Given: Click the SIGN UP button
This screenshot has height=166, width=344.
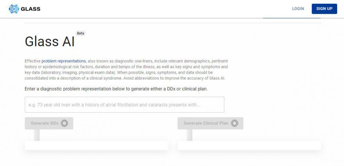Looking at the screenshot, I should pos(324,9).
